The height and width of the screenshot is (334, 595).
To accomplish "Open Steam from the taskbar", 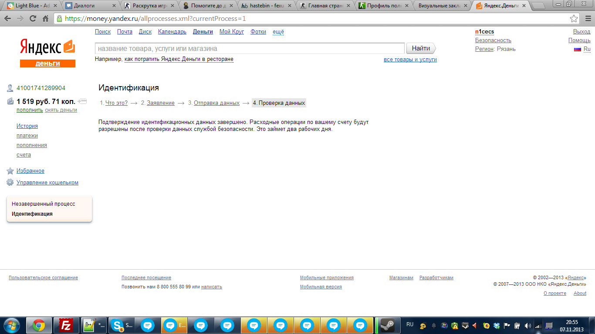I will pyautogui.click(x=387, y=325).
